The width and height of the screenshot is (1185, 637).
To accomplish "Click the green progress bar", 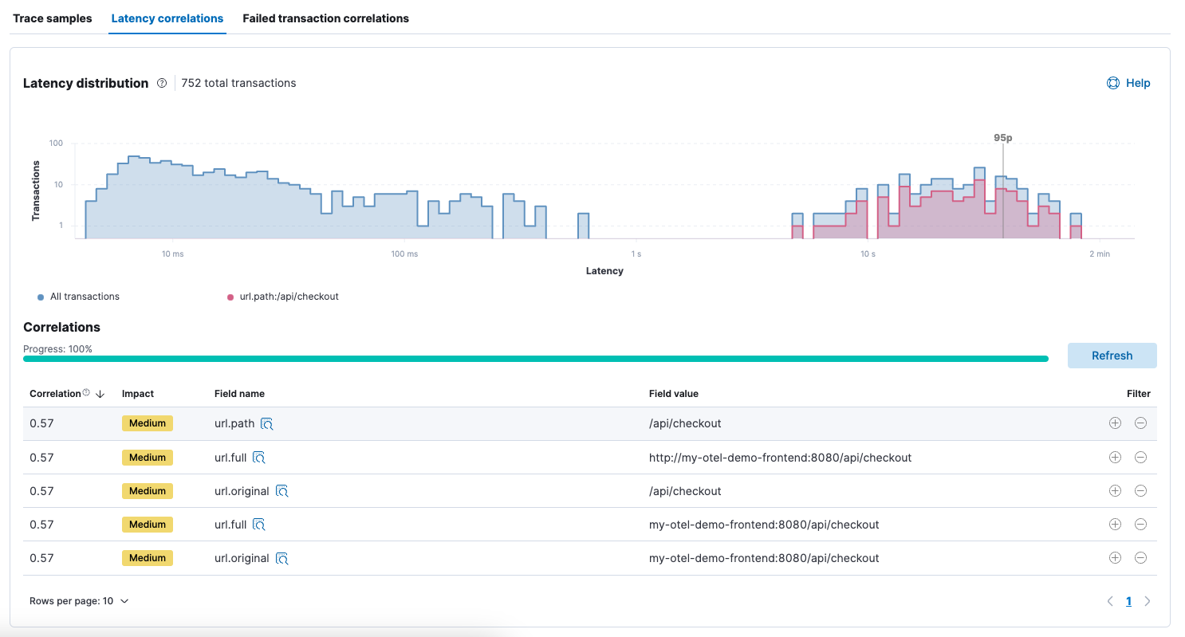I will [534, 359].
